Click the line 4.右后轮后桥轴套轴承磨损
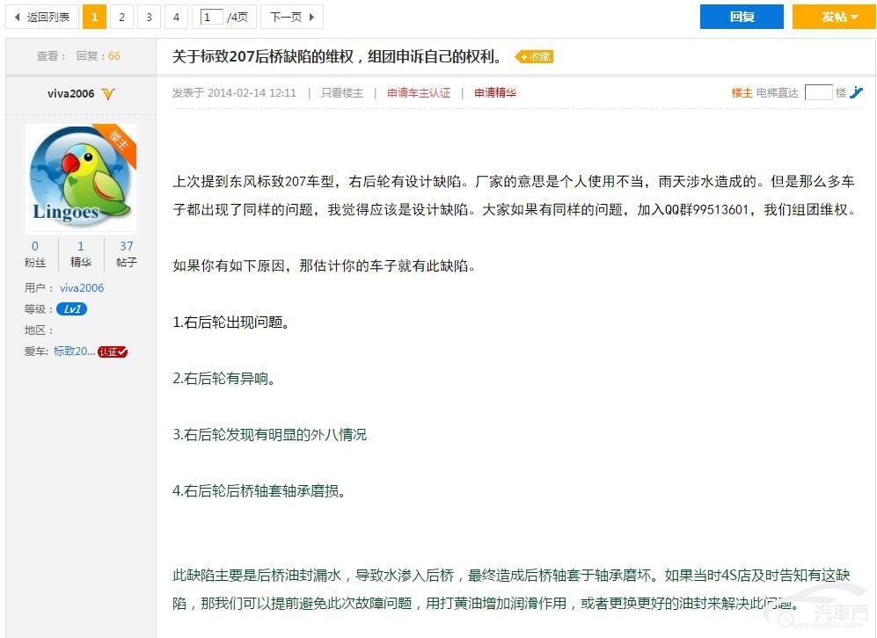 pyautogui.click(x=259, y=491)
